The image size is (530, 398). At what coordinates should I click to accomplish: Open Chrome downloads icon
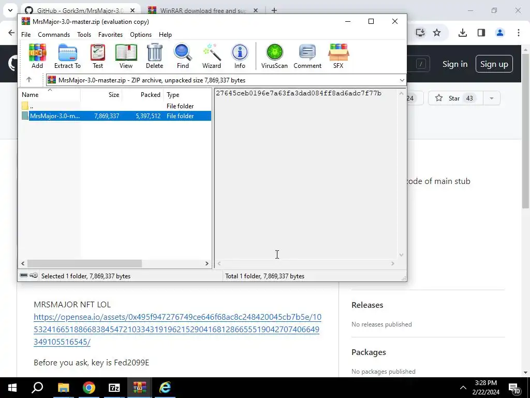[462, 33]
